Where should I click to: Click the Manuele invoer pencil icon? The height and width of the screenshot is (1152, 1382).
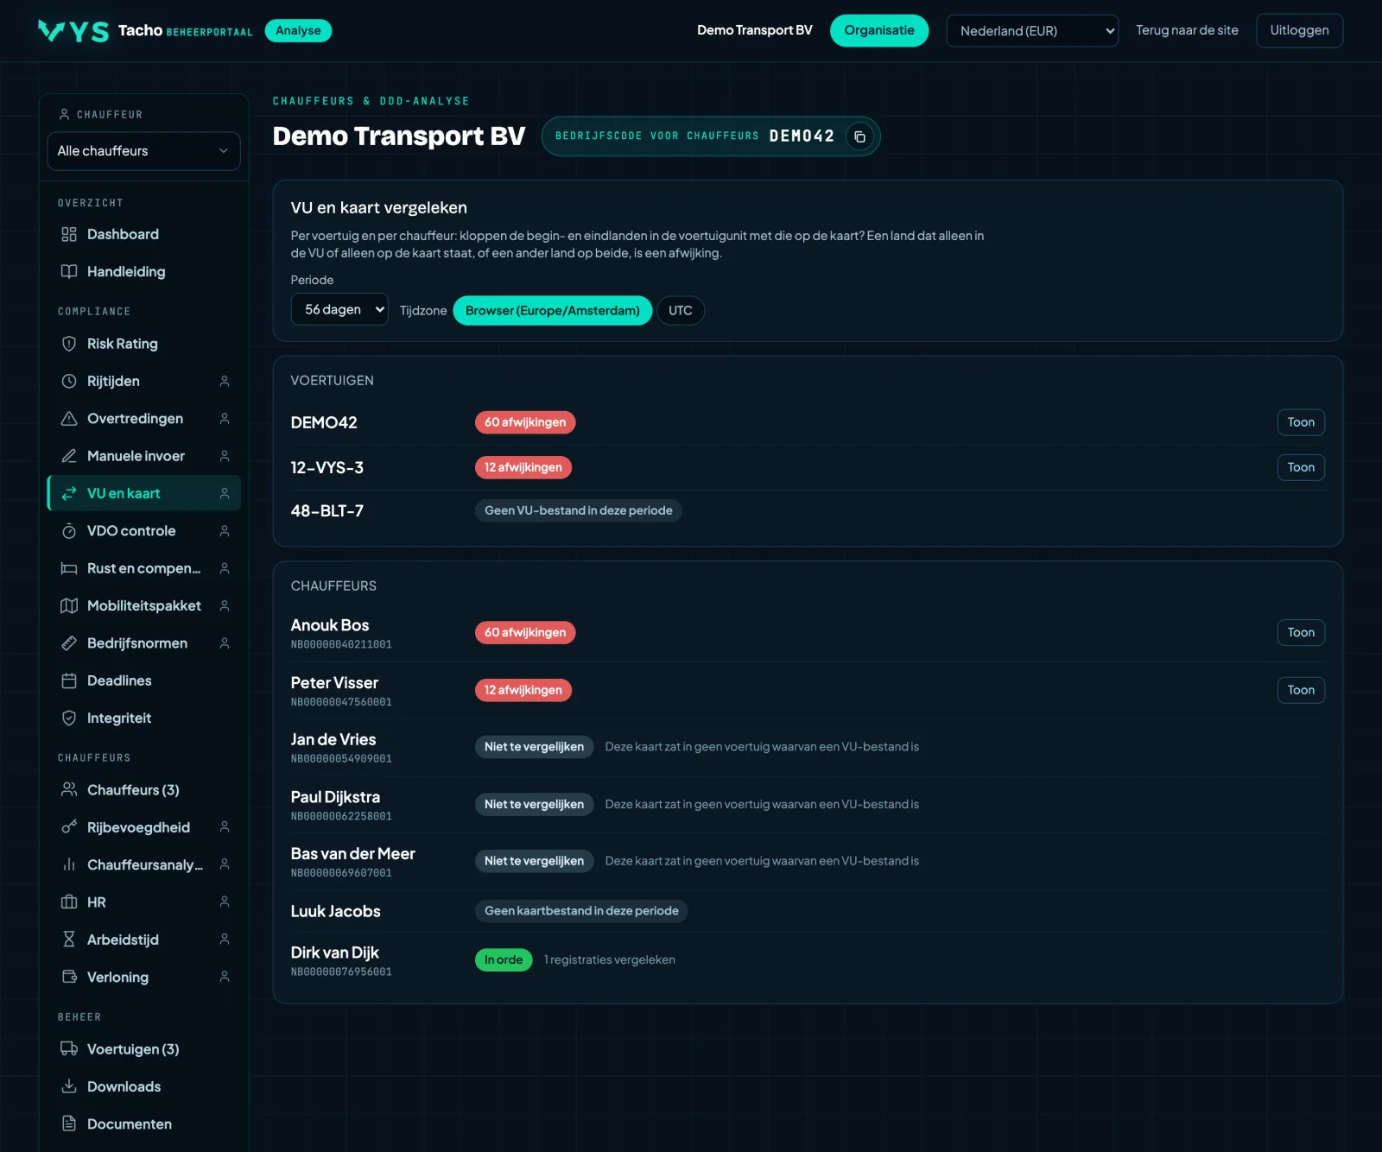tap(69, 456)
